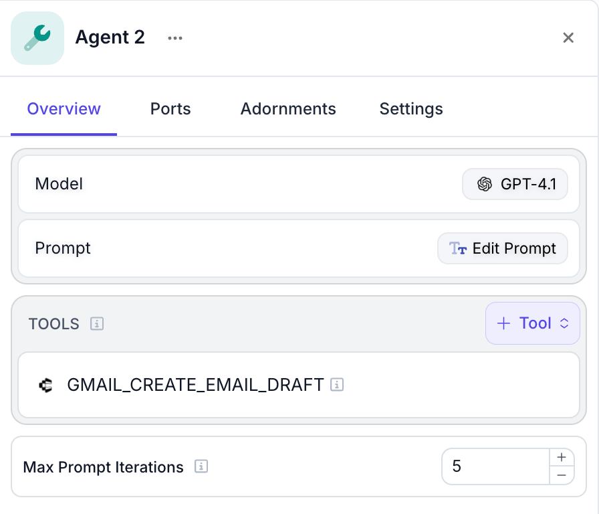The height and width of the screenshot is (514, 599).
Task: Click the info icon beside TOOLS
Action: pyautogui.click(x=97, y=324)
